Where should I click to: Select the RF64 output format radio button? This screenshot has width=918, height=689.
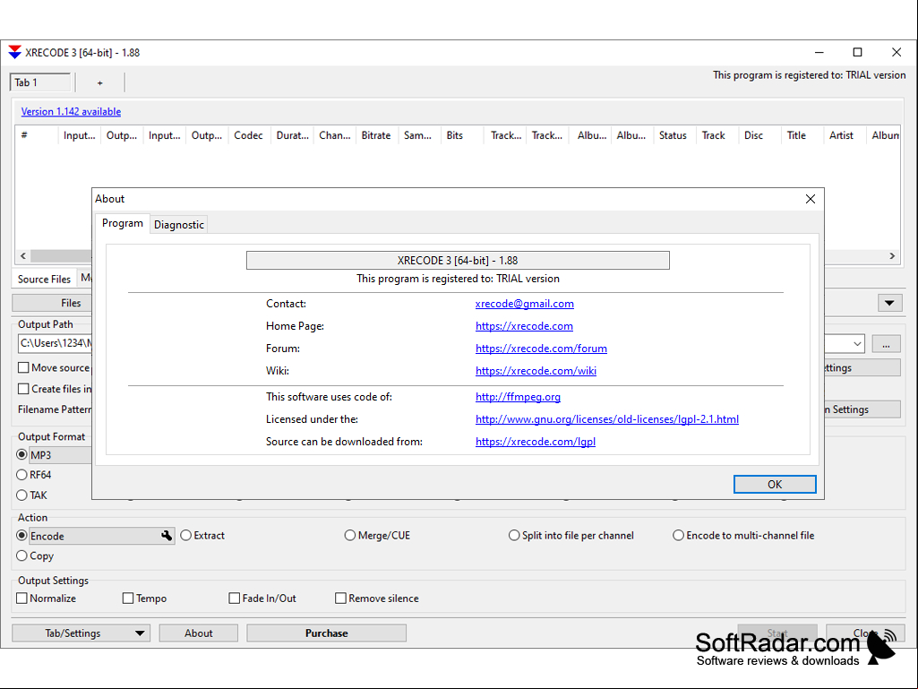[x=21, y=475]
